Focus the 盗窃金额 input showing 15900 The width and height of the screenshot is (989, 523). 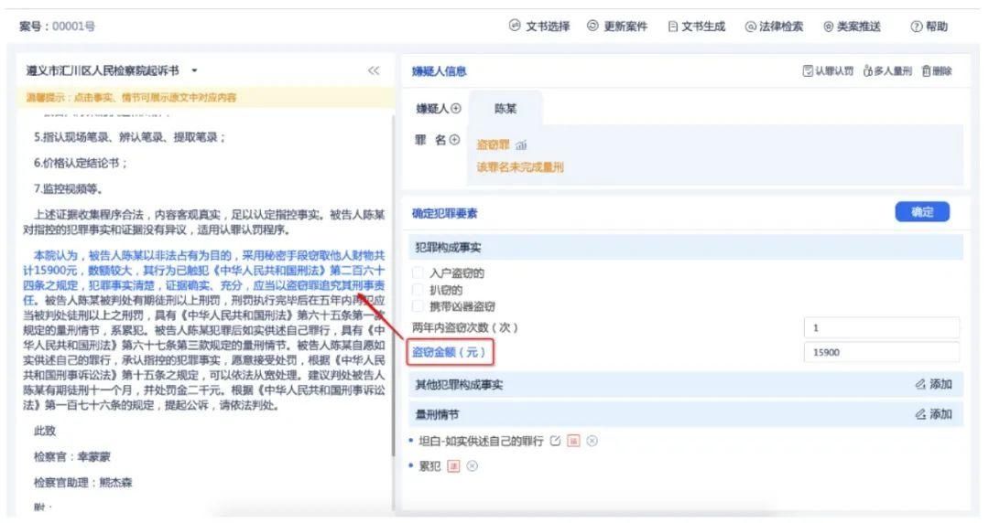point(882,352)
